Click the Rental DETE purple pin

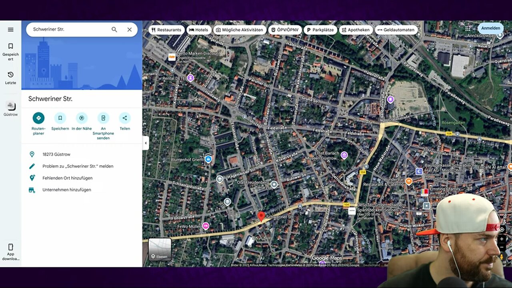[190, 78]
